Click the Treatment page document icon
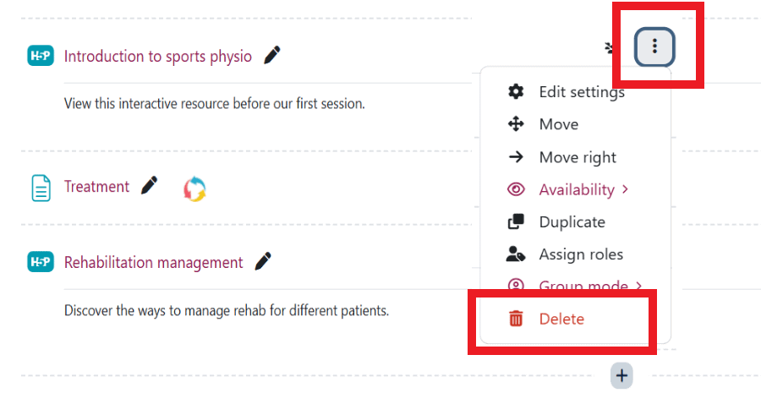This screenshot has width=761, height=404. [41, 188]
